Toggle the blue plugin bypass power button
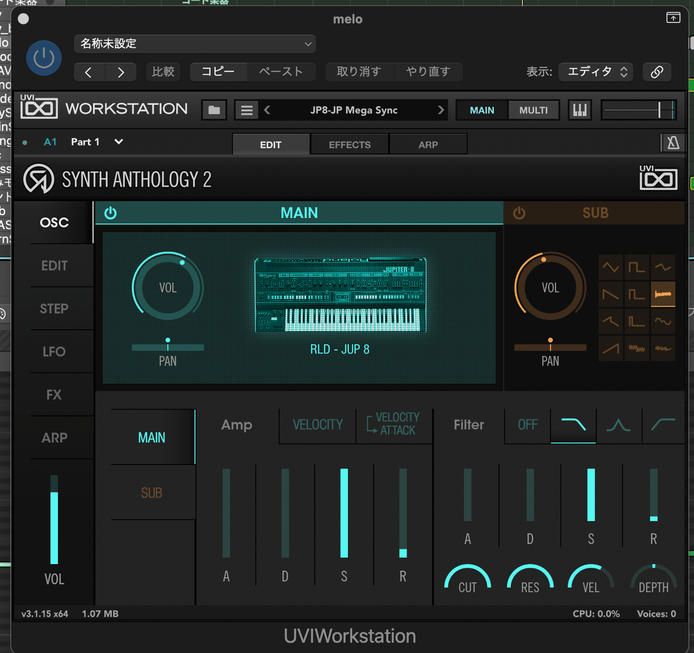 (x=44, y=58)
